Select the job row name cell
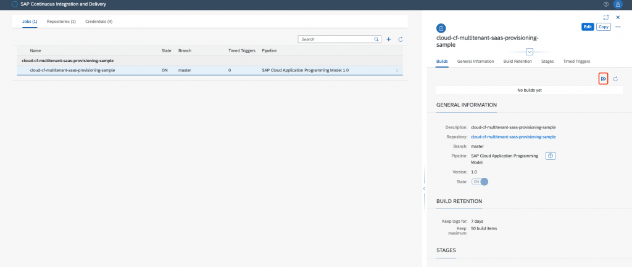 pos(73,70)
